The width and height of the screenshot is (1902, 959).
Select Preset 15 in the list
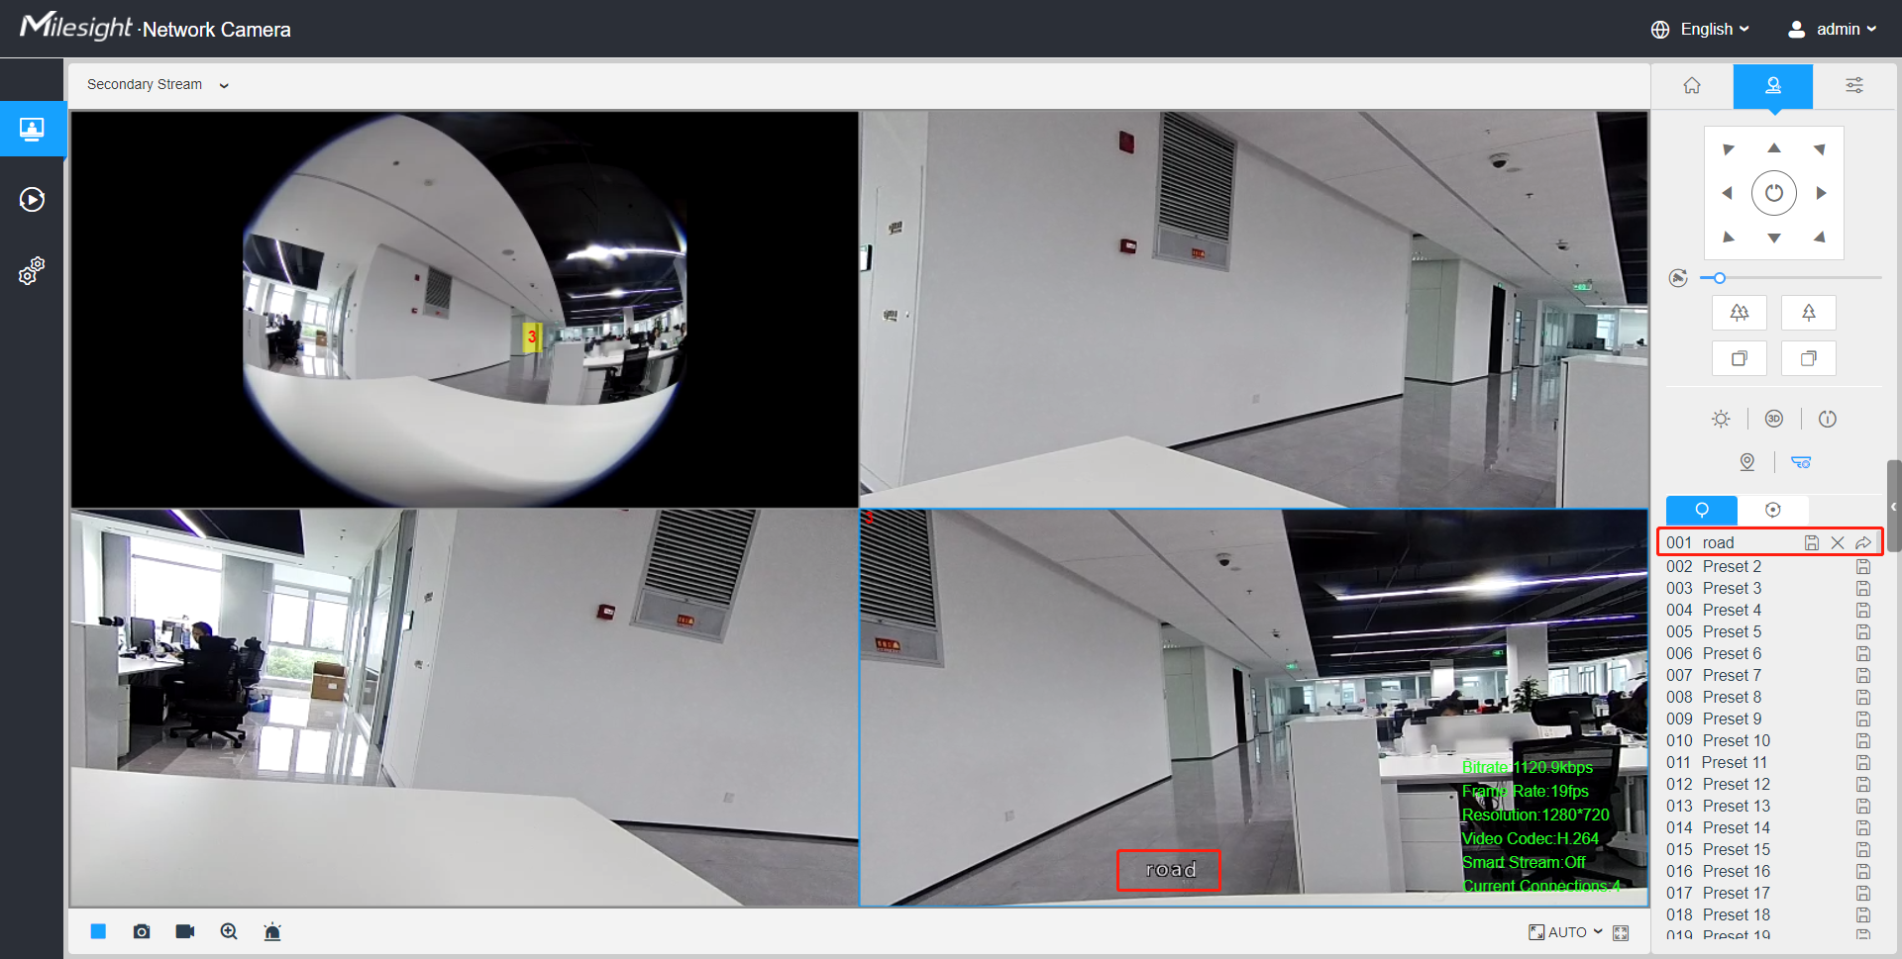point(1769,849)
